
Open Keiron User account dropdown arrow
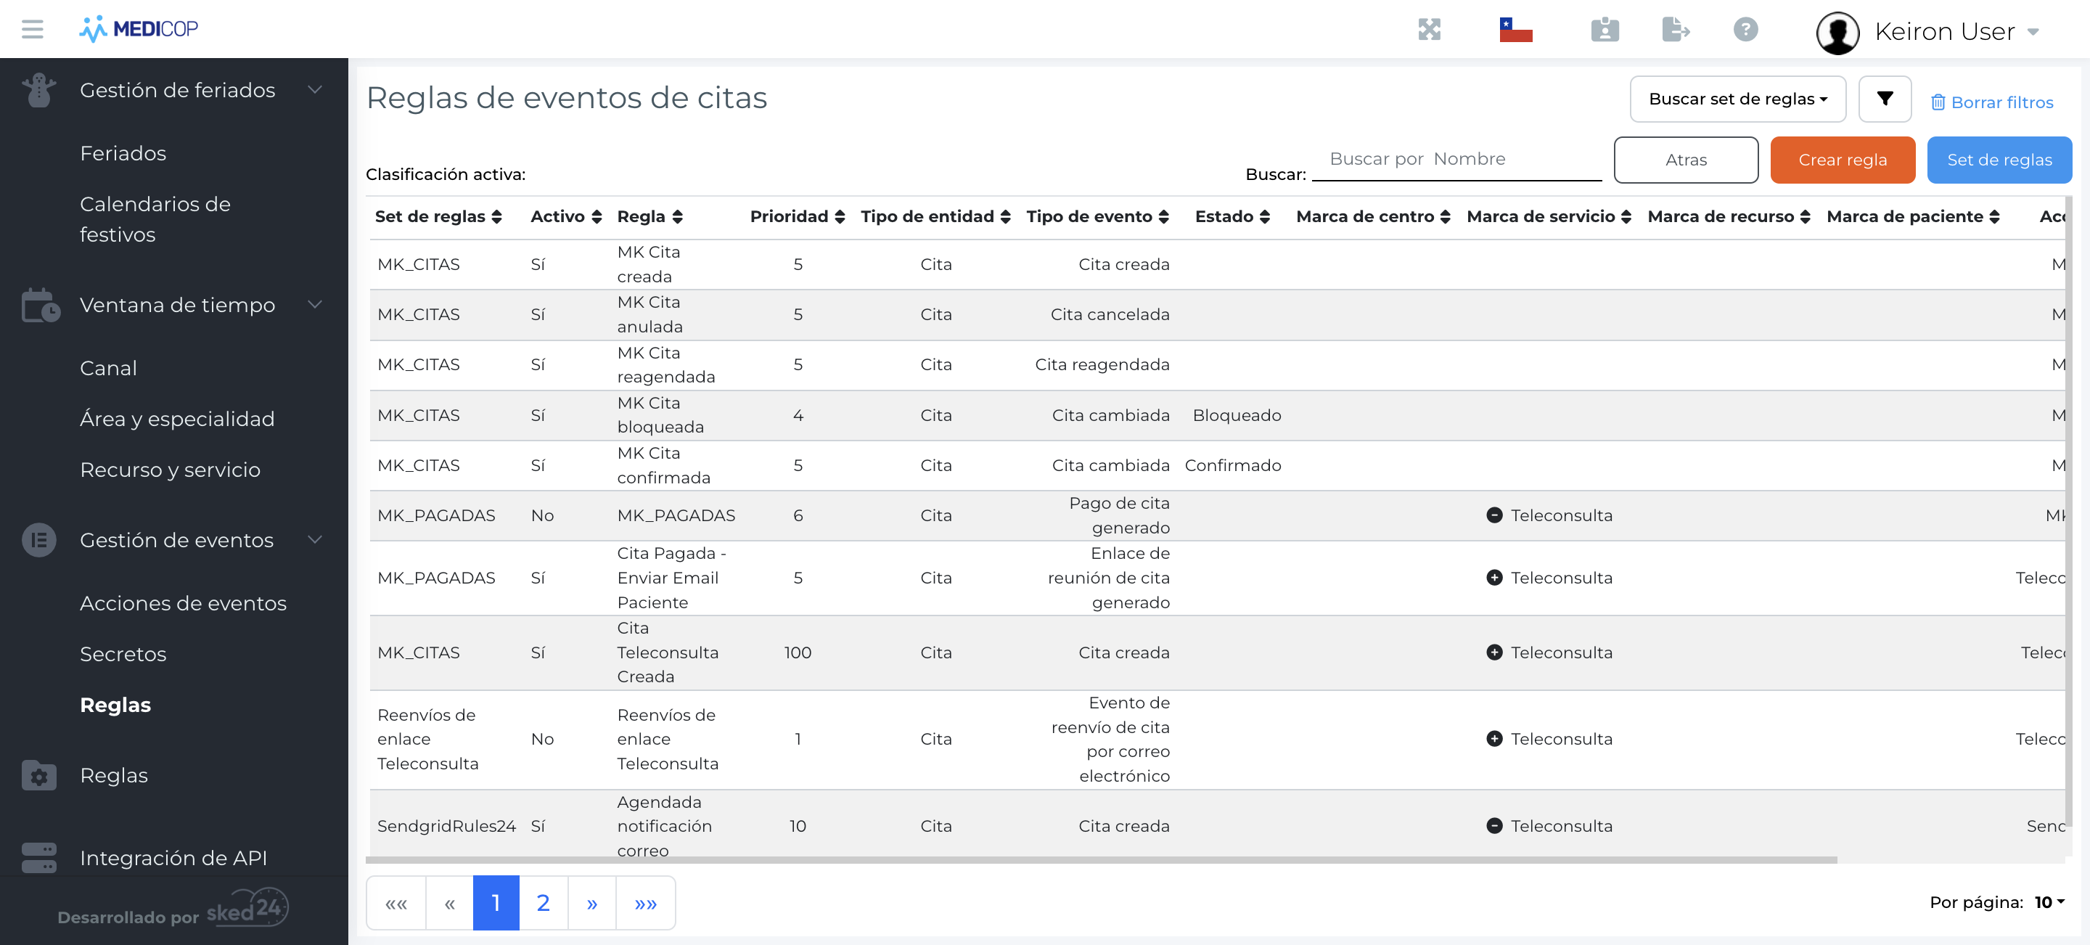2033,33
